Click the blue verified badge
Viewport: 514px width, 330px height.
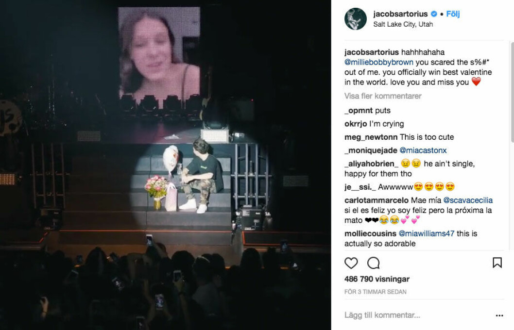tap(434, 14)
